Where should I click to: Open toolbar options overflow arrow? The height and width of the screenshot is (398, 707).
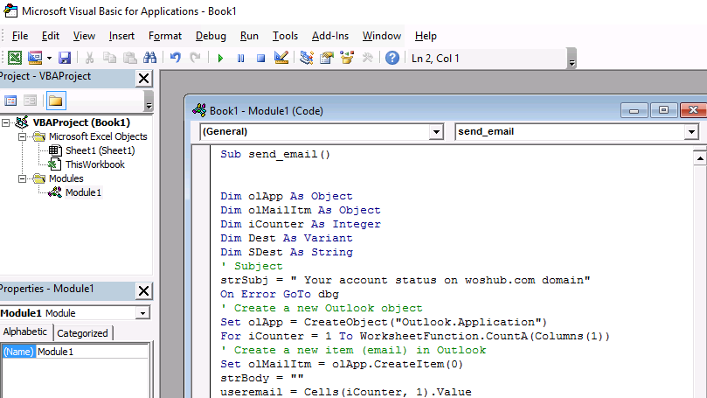click(x=572, y=59)
